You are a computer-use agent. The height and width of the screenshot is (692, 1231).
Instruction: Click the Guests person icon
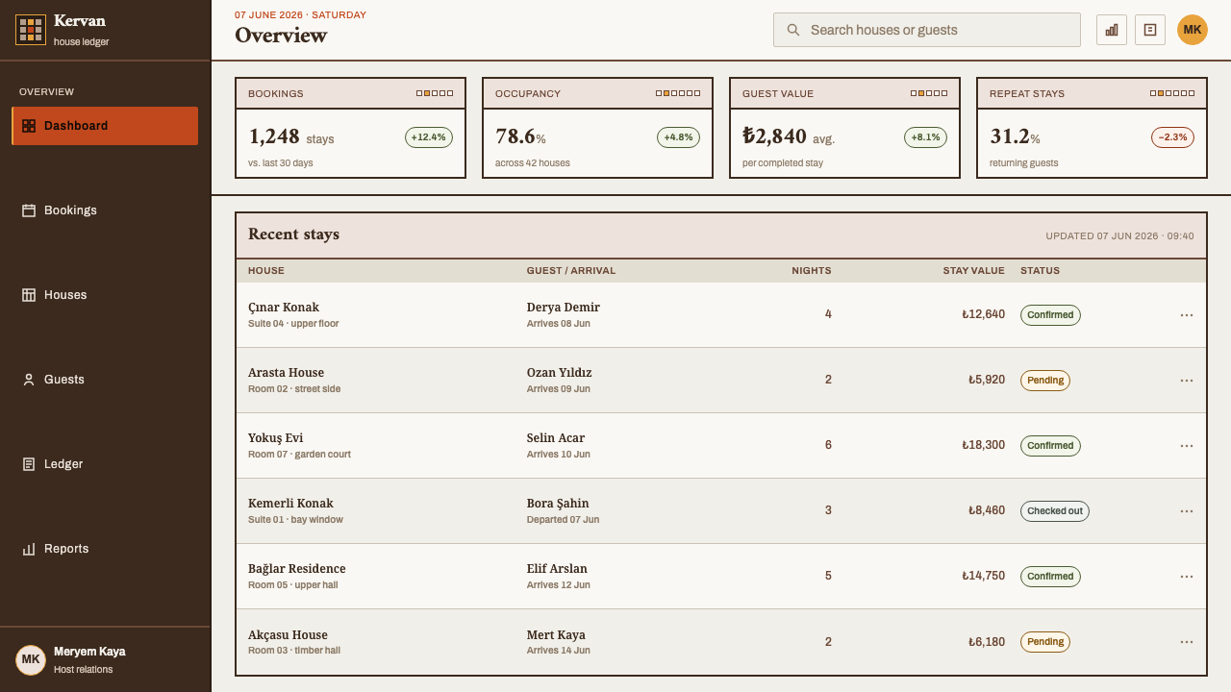coord(29,380)
